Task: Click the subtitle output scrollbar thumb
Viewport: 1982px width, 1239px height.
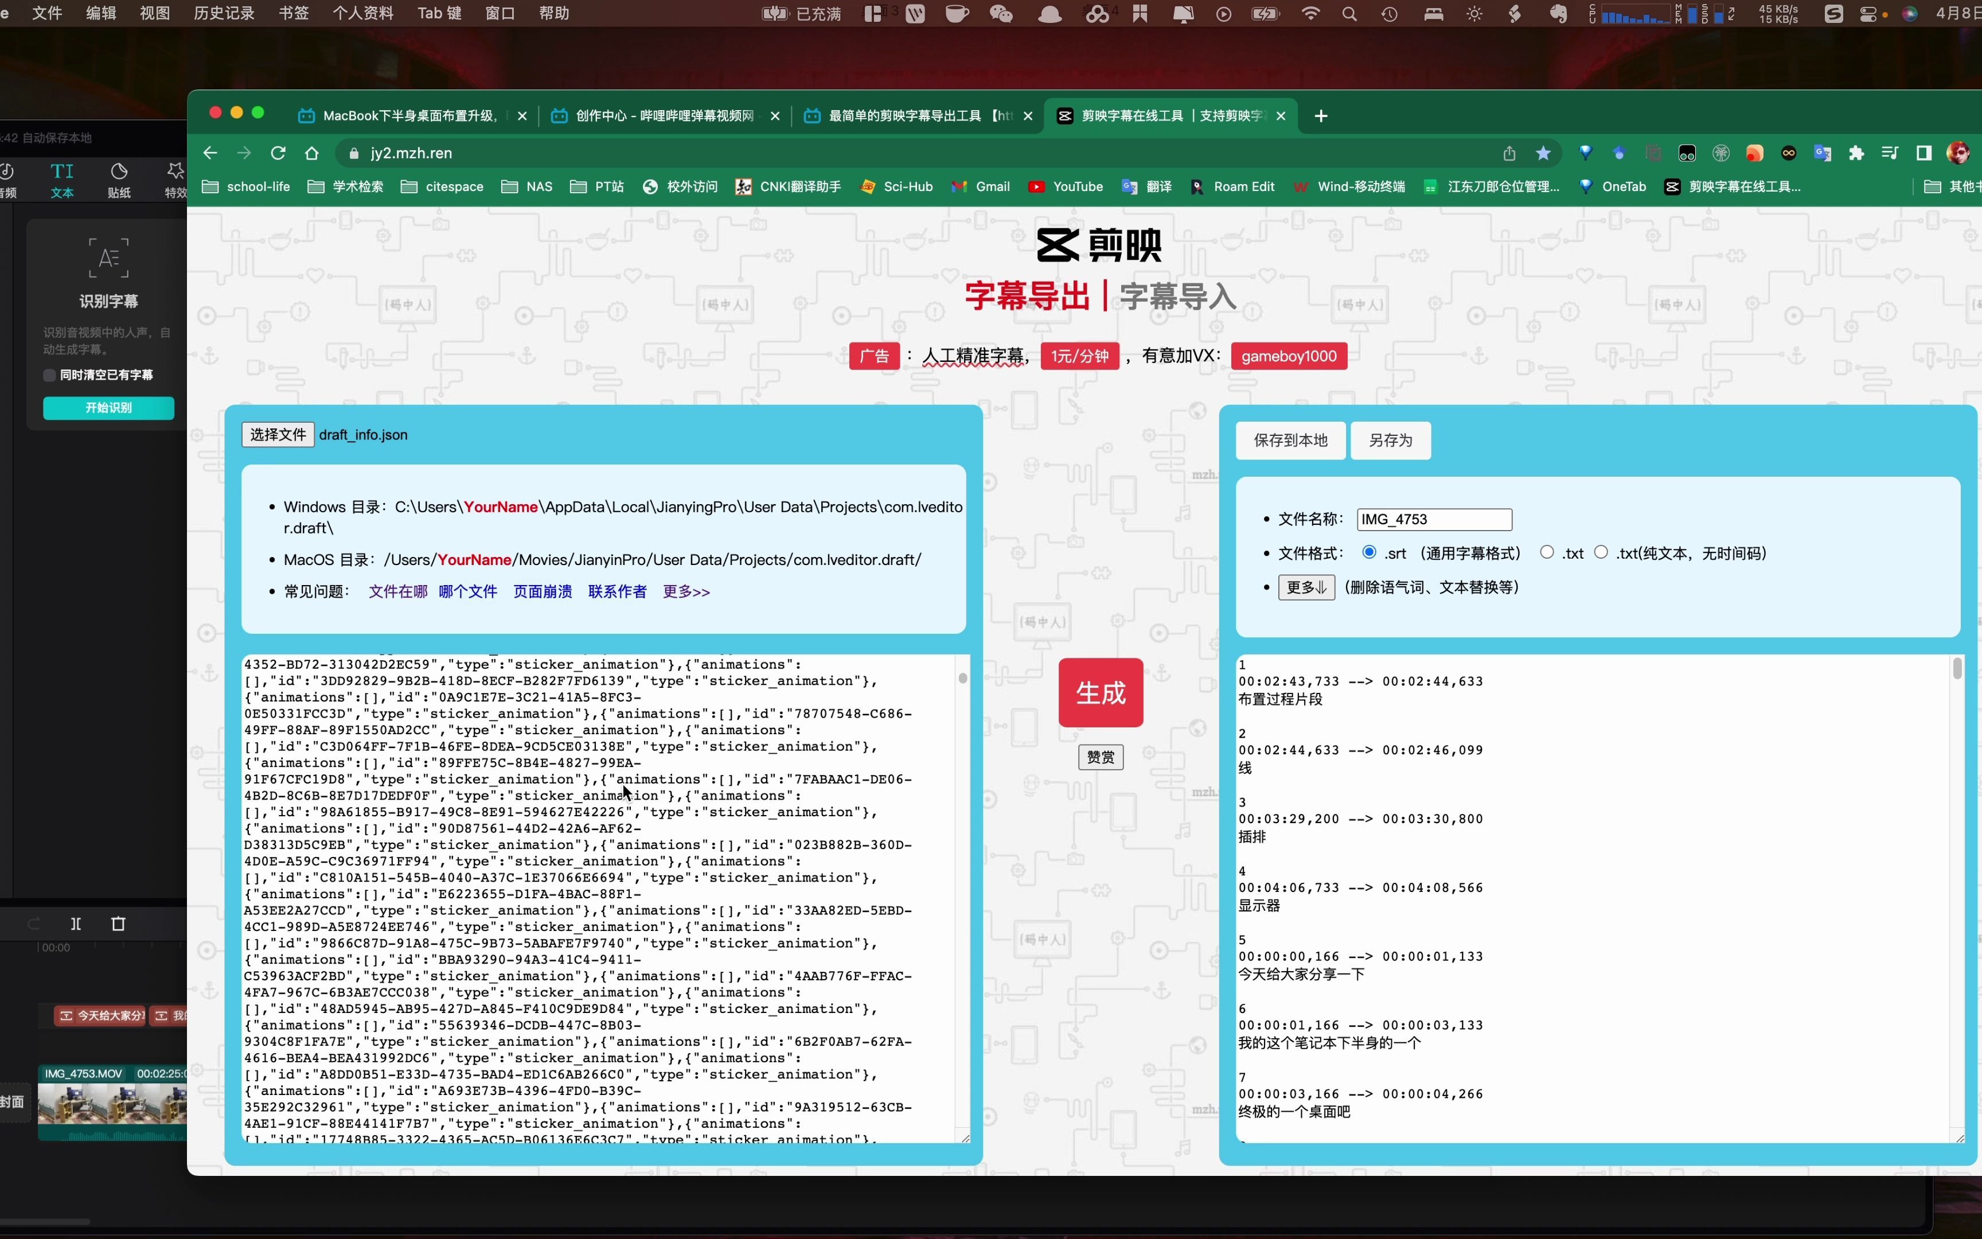Action: pos(1957,669)
